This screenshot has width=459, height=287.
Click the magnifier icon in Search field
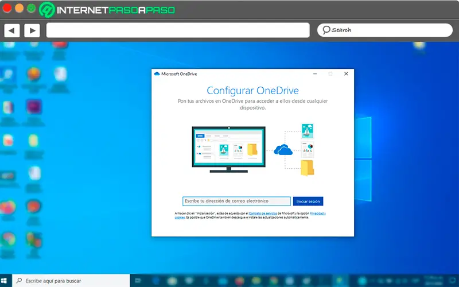tap(326, 30)
